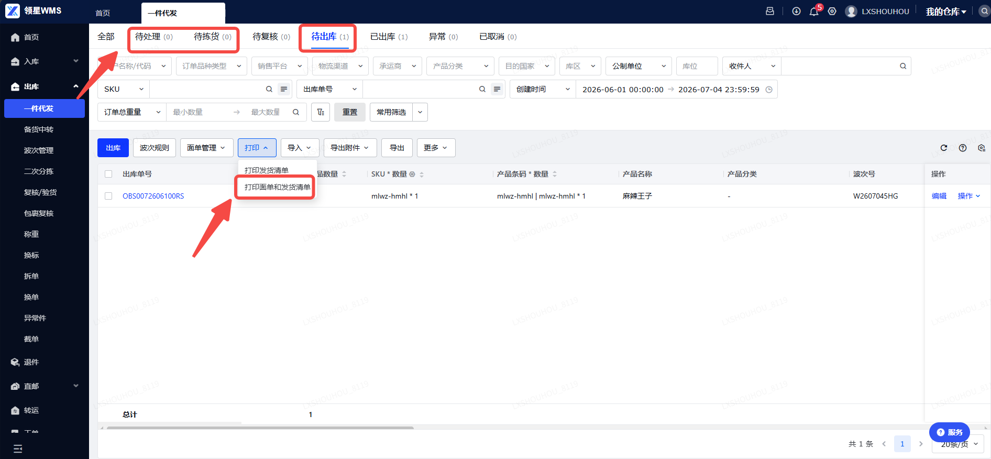
Task: Click 波次规则 button
Action: (155, 148)
